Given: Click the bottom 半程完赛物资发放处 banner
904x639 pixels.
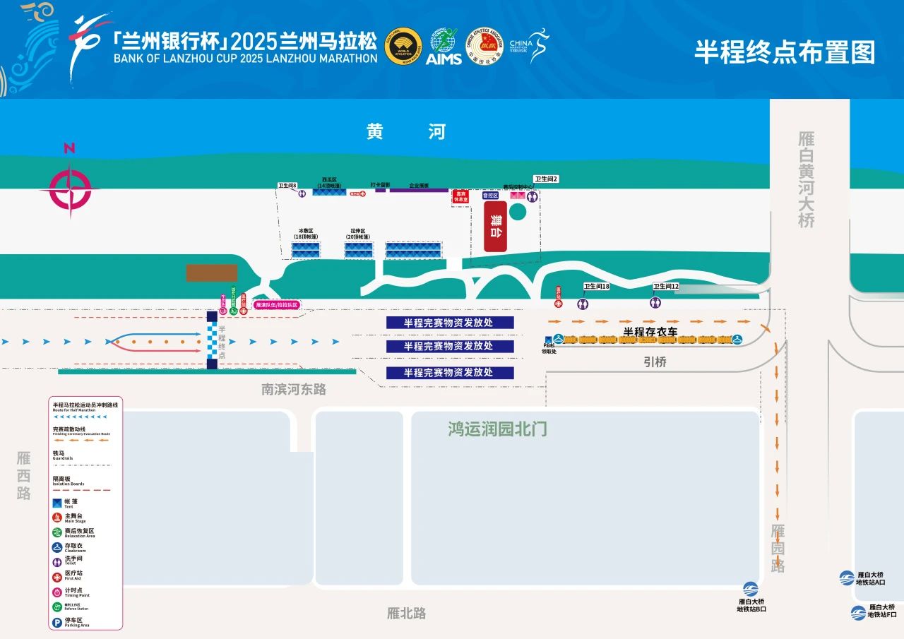Looking at the screenshot, I should coord(450,373).
